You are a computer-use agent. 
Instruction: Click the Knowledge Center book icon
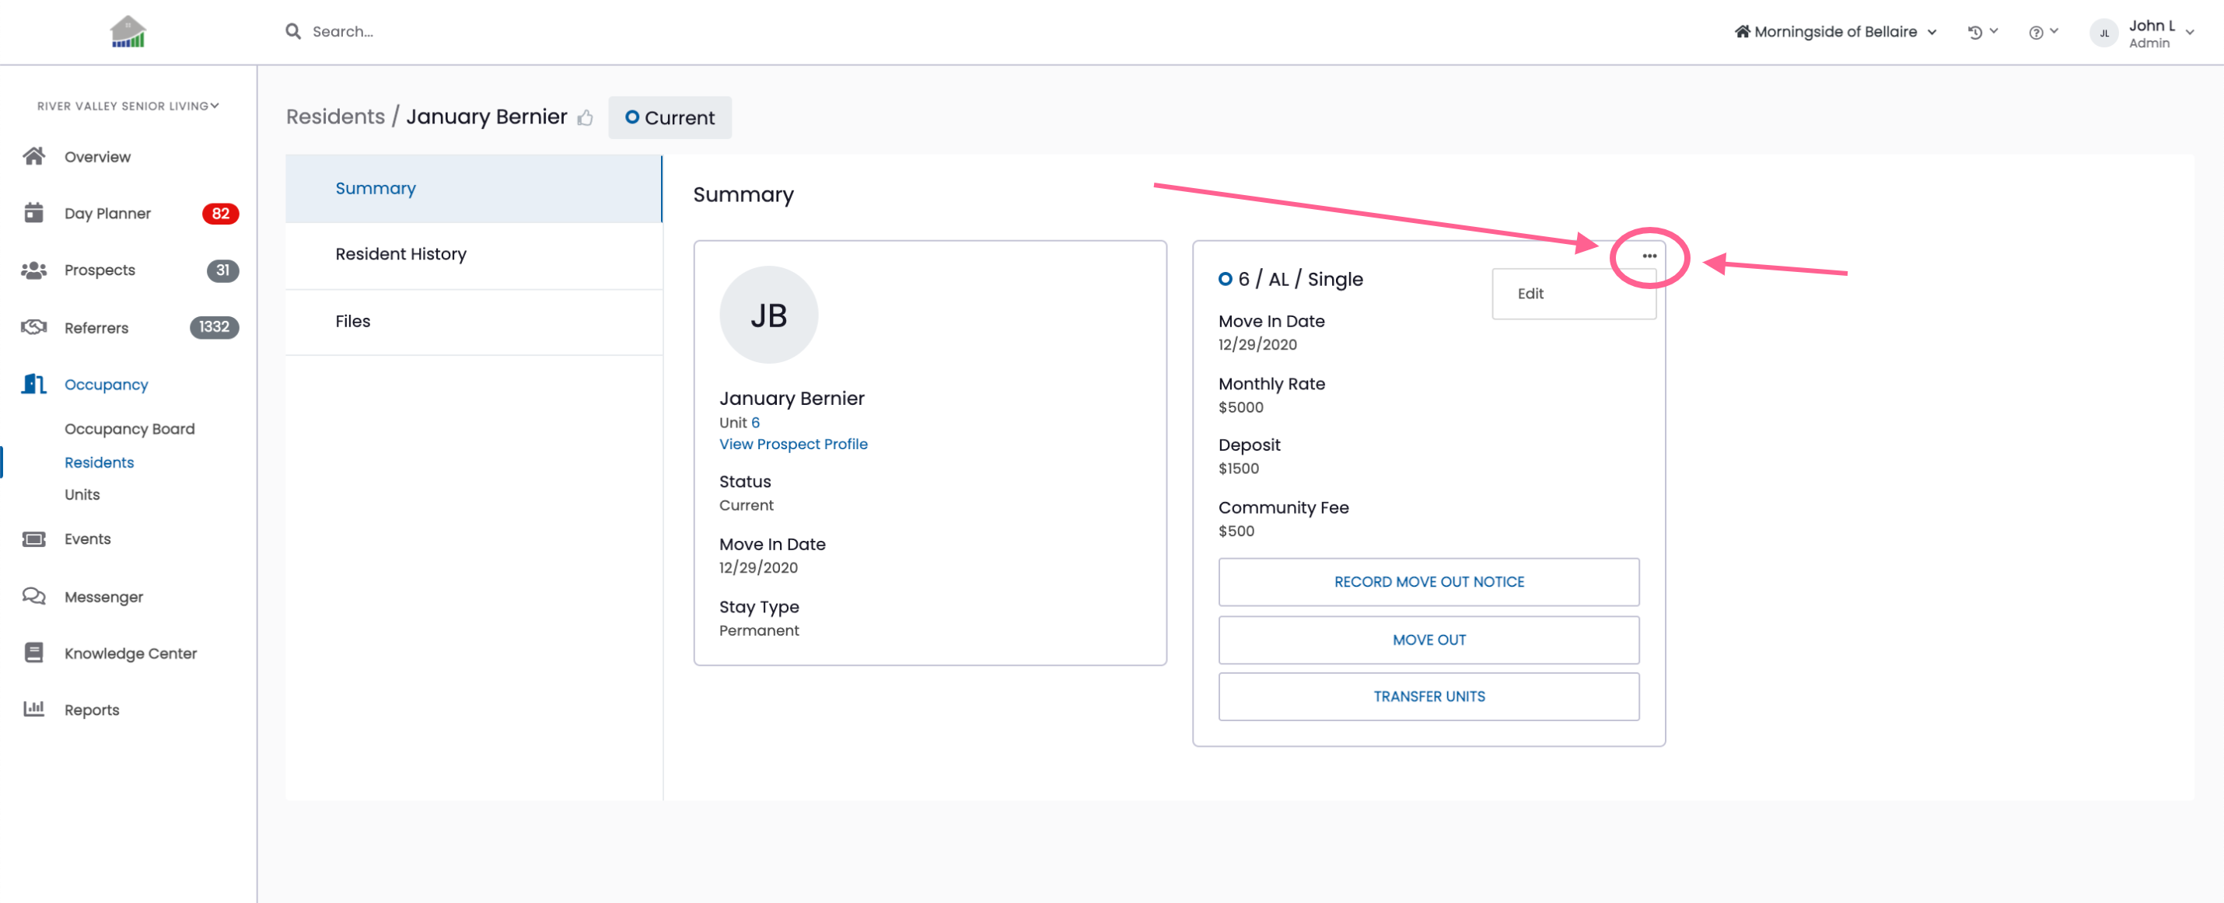pyautogui.click(x=33, y=653)
